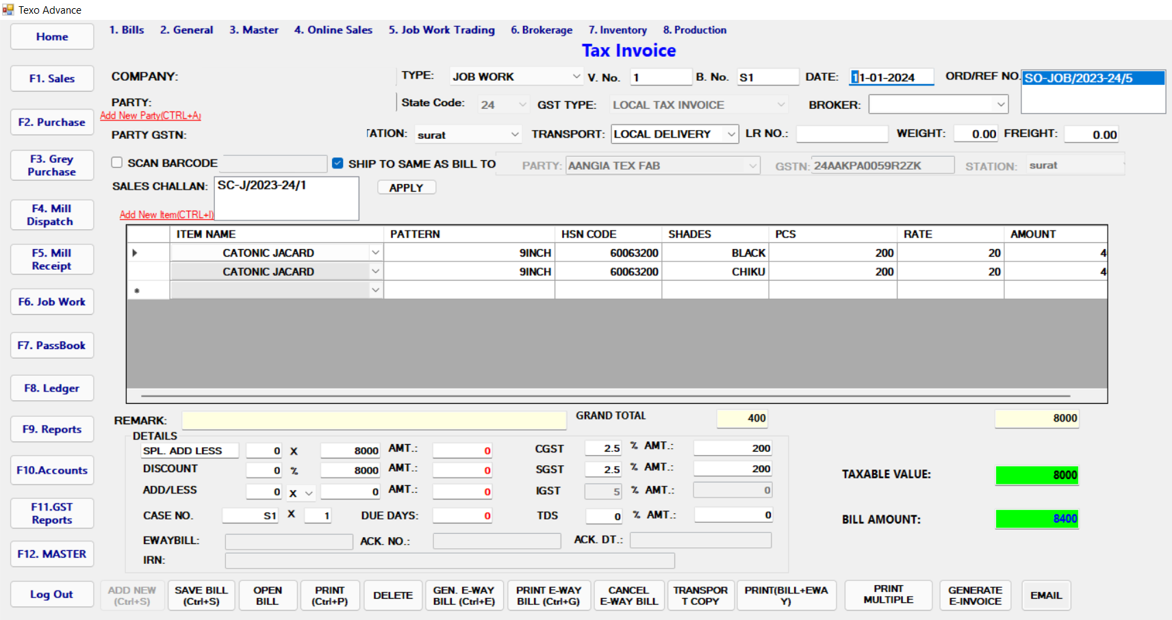The image size is (1172, 620).
Task: Expand the State Code dropdown
Action: [522, 105]
